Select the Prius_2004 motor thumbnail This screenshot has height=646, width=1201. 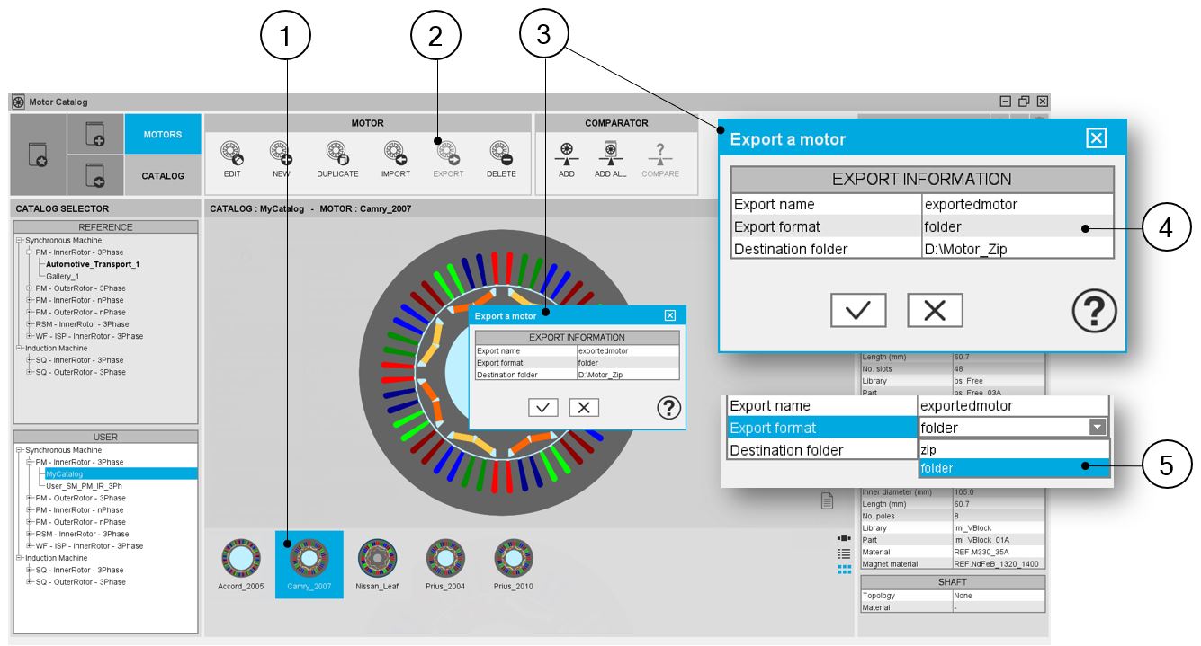(445, 564)
